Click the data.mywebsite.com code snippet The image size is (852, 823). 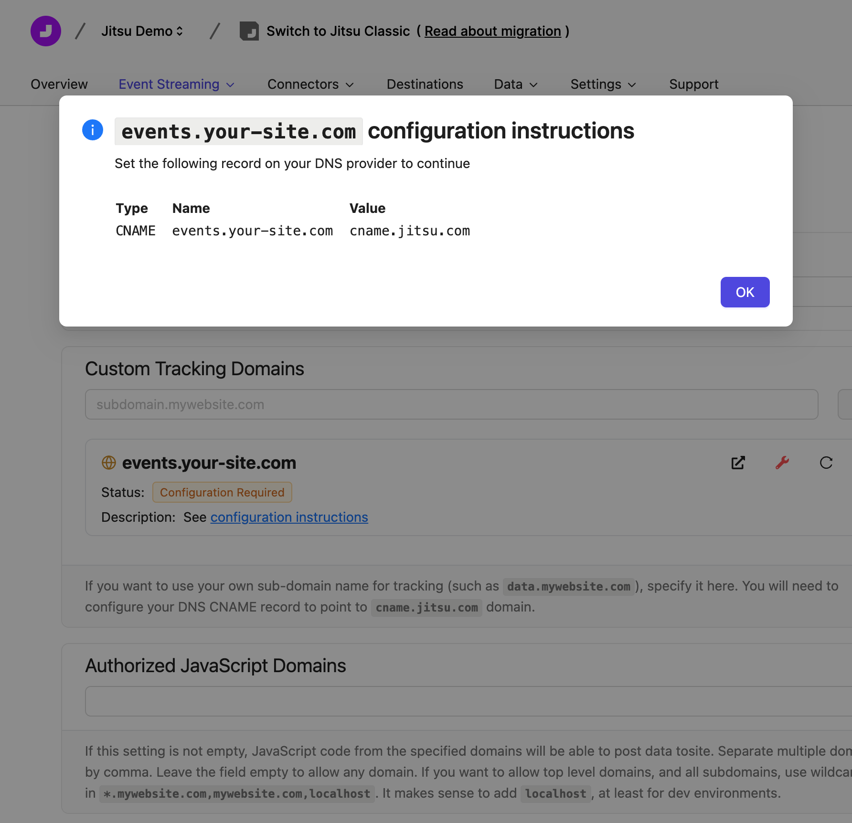[x=568, y=586]
